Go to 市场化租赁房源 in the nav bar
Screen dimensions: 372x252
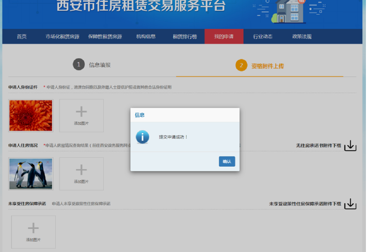(62, 37)
